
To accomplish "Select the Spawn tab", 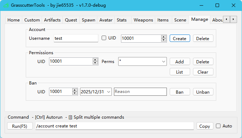I will tap(89, 20).
